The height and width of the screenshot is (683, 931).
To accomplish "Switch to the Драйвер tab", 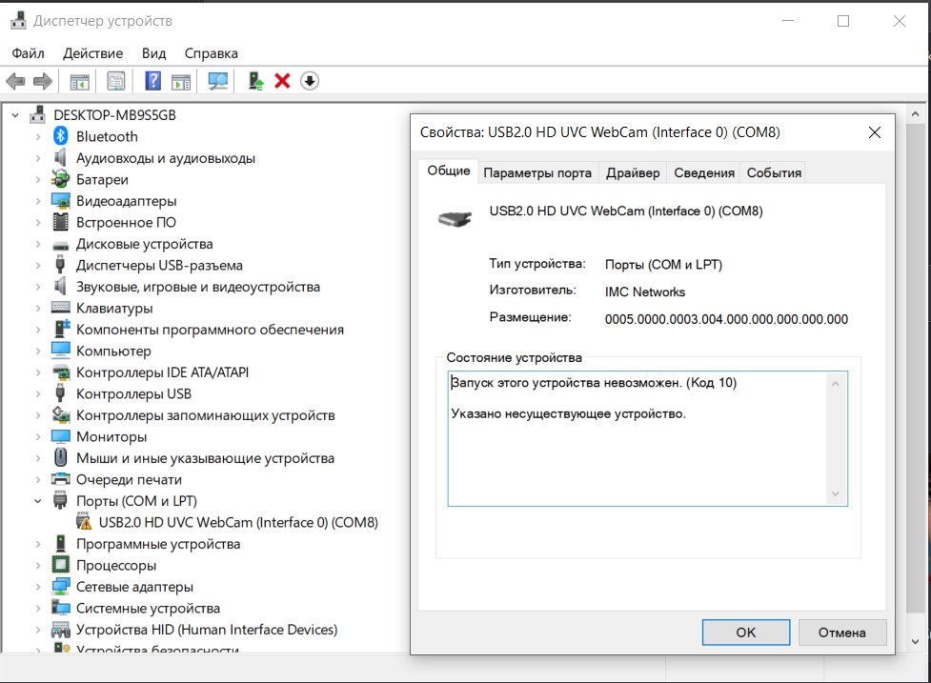I will click(x=633, y=172).
